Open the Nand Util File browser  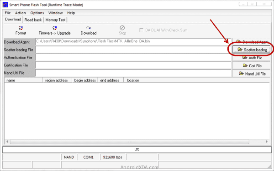click(252, 74)
